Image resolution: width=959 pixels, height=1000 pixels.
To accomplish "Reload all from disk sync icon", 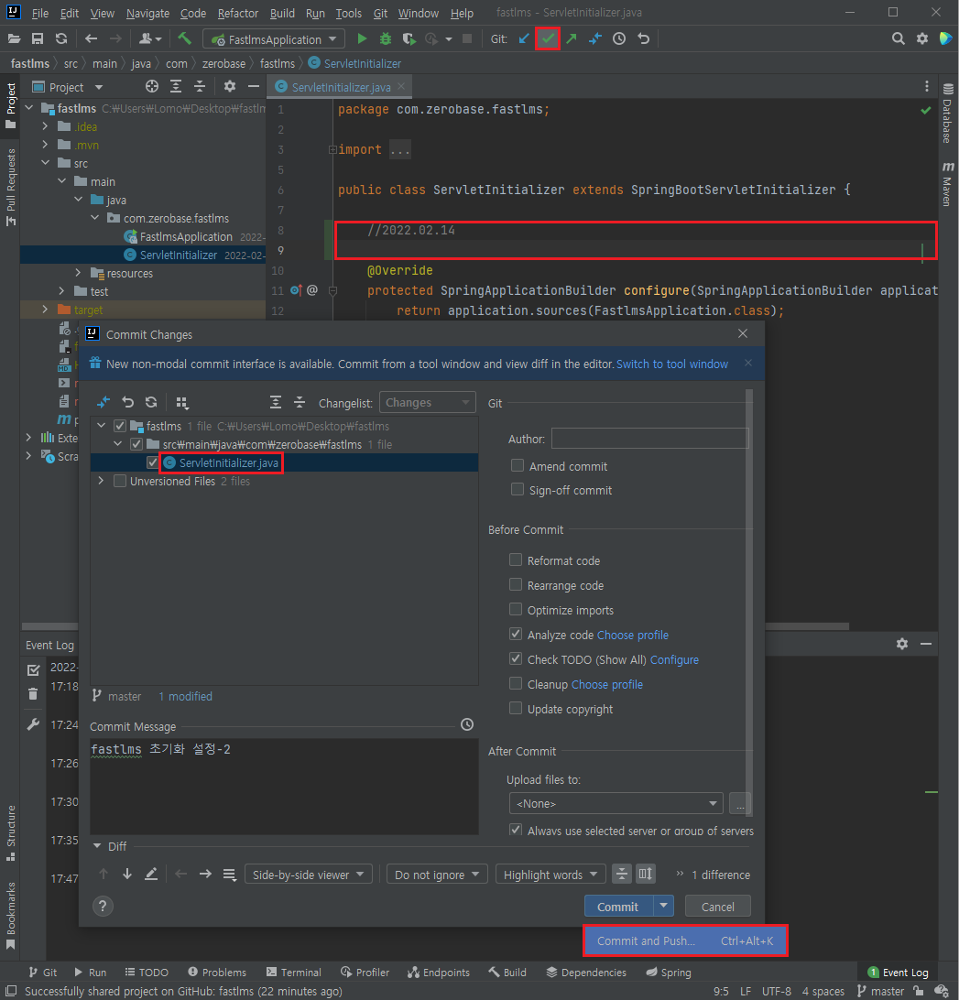I will 61,38.
